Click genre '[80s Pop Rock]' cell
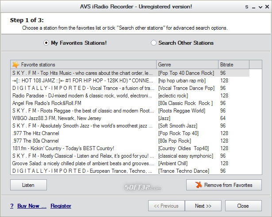Image resolution: width=272 pixels, height=217 pixels. (x=175, y=141)
